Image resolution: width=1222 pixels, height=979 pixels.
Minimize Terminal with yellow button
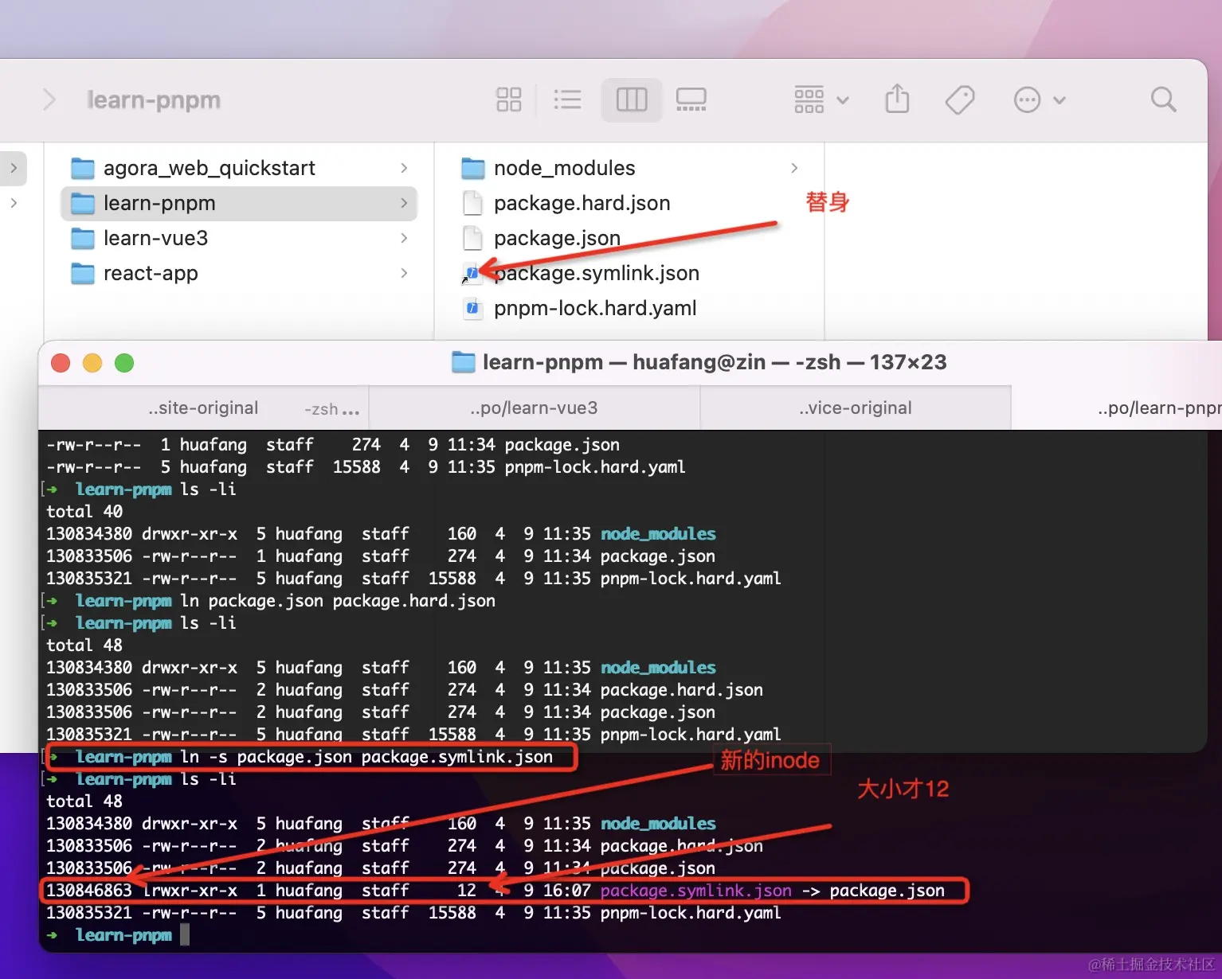pos(92,363)
